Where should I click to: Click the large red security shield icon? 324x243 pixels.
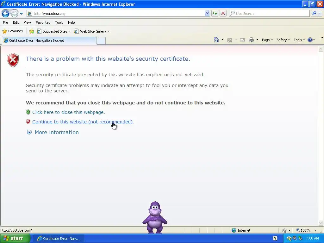pos(13,60)
